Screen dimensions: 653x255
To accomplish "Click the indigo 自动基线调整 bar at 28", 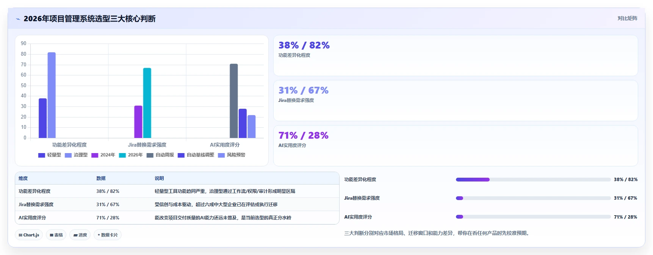I will pos(243,124).
